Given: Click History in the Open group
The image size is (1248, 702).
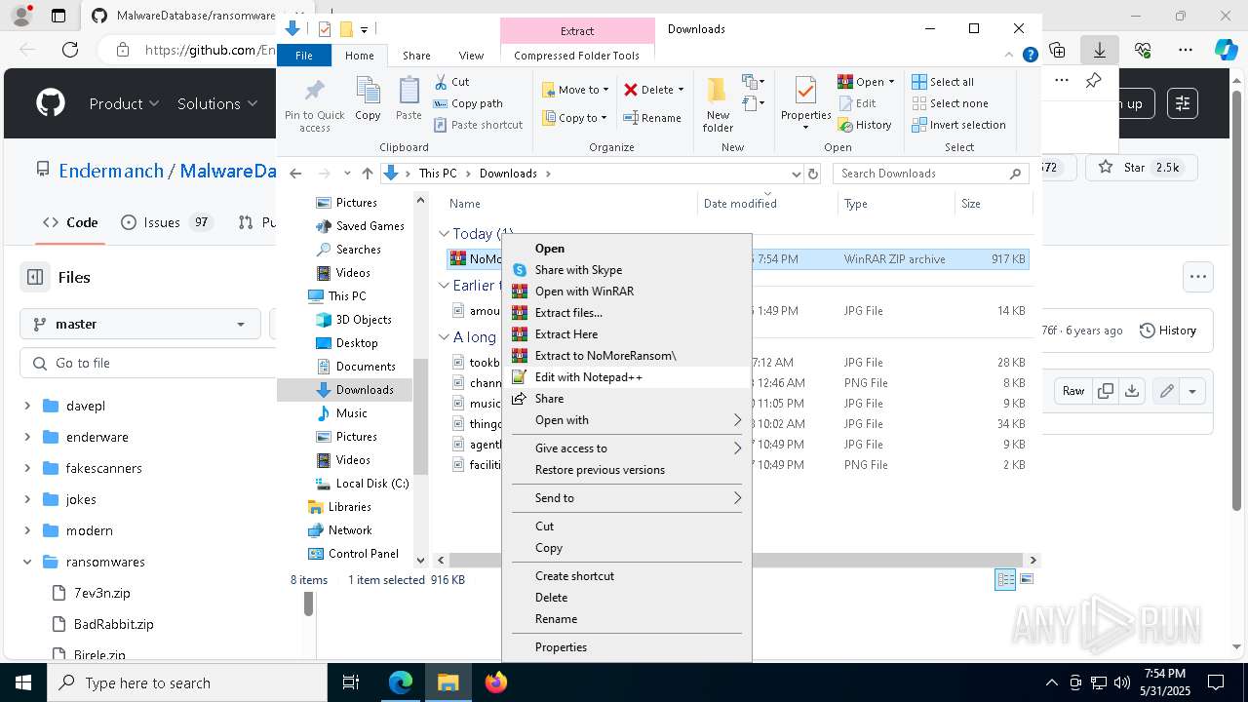Looking at the screenshot, I should click(865, 125).
